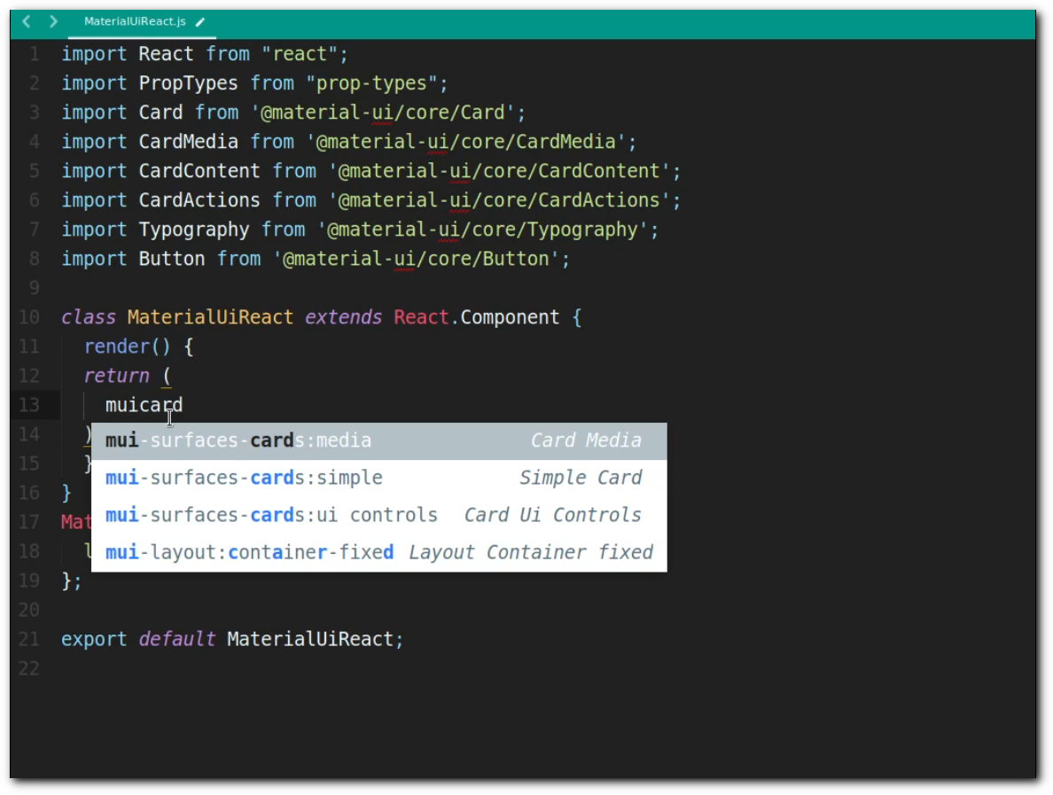
Task: Click the MaterialUiReact class name on line 10
Action: point(210,317)
